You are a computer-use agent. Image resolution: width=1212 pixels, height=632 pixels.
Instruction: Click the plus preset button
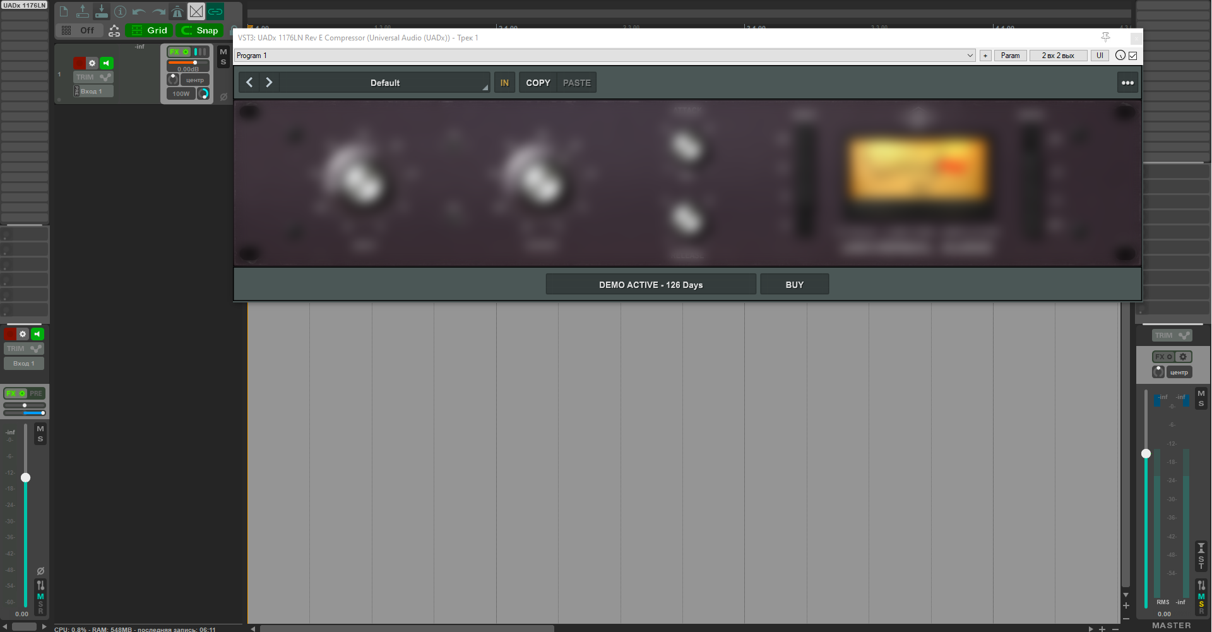coord(985,56)
